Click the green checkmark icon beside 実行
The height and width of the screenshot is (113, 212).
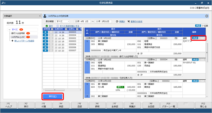tap(47, 26)
